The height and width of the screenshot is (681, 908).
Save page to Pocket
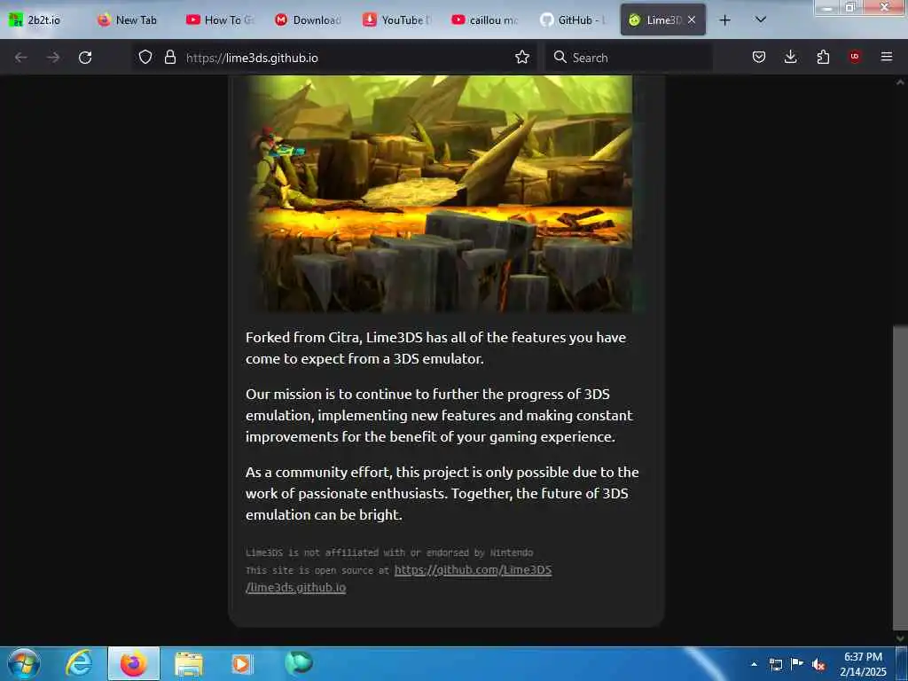(759, 57)
